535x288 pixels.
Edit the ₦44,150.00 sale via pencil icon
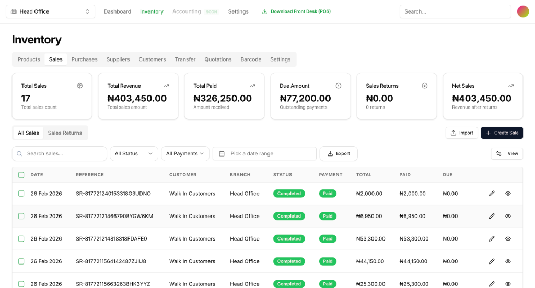coord(492,261)
